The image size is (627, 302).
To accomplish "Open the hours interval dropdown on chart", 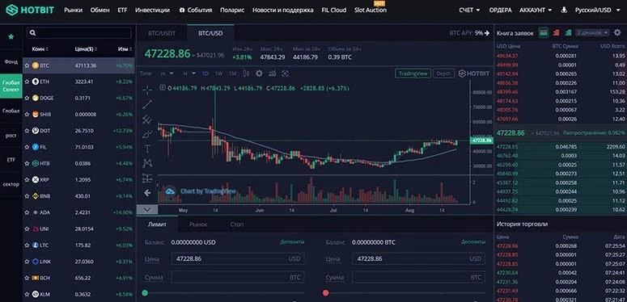I will (189, 73).
